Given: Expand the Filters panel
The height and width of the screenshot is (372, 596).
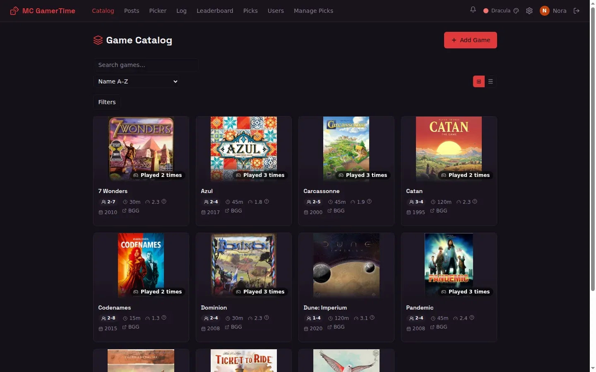Looking at the screenshot, I should (x=107, y=102).
